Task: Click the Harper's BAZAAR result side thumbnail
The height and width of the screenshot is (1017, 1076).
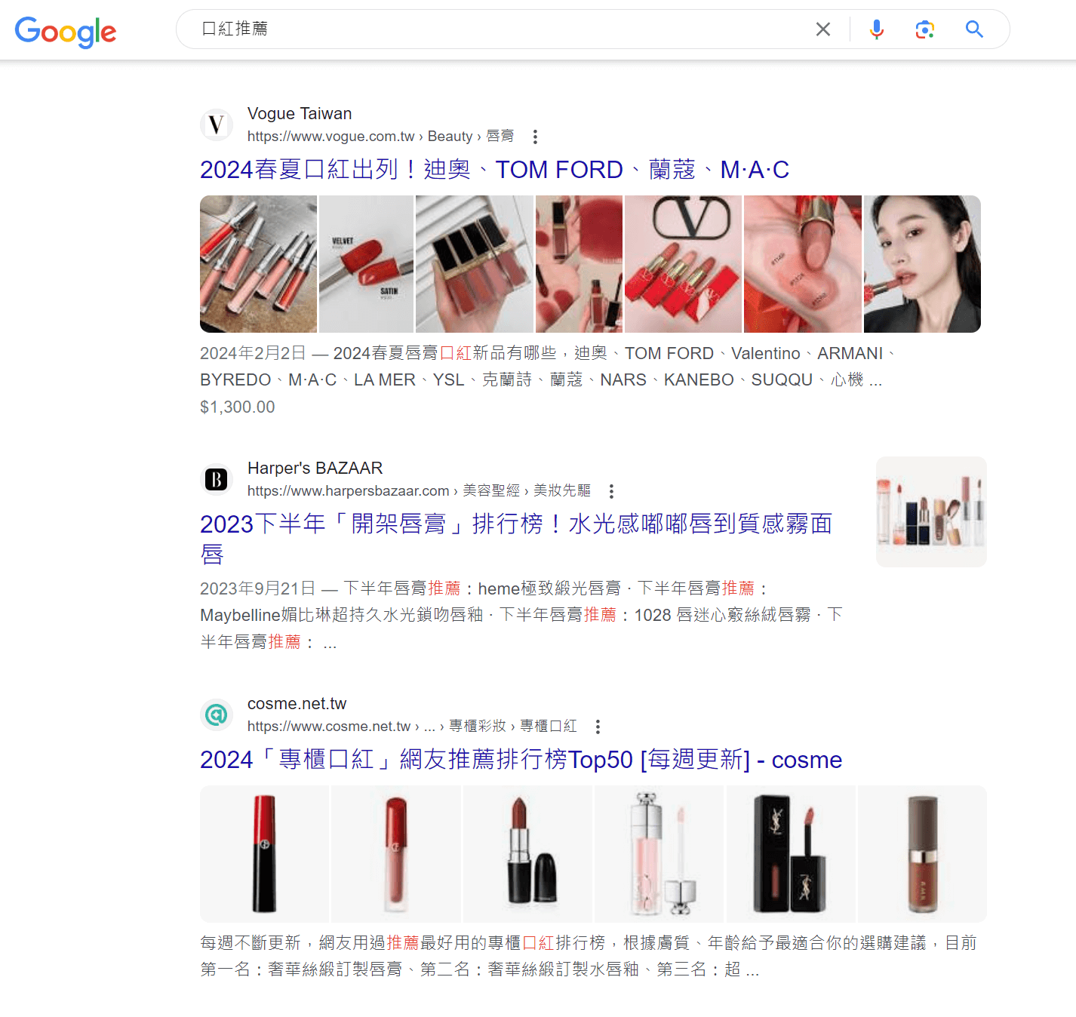Action: pos(931,512)
